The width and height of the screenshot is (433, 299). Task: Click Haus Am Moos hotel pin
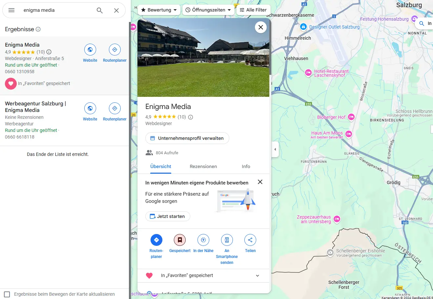coord(349,134)
